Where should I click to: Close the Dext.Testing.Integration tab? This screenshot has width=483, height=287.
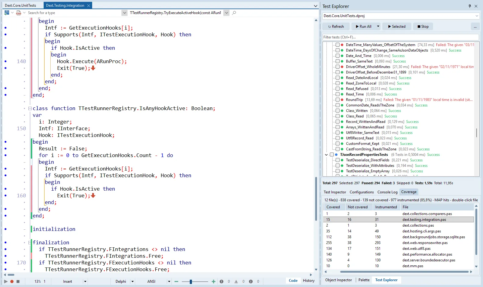click(88, 5)
